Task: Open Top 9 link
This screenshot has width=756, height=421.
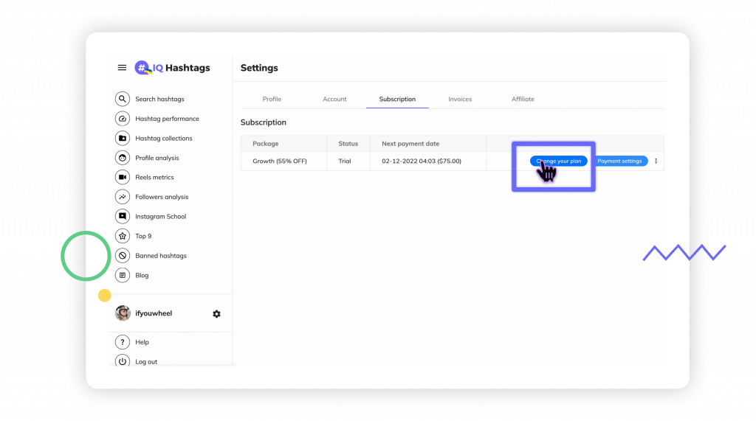Action: point(143,236)
